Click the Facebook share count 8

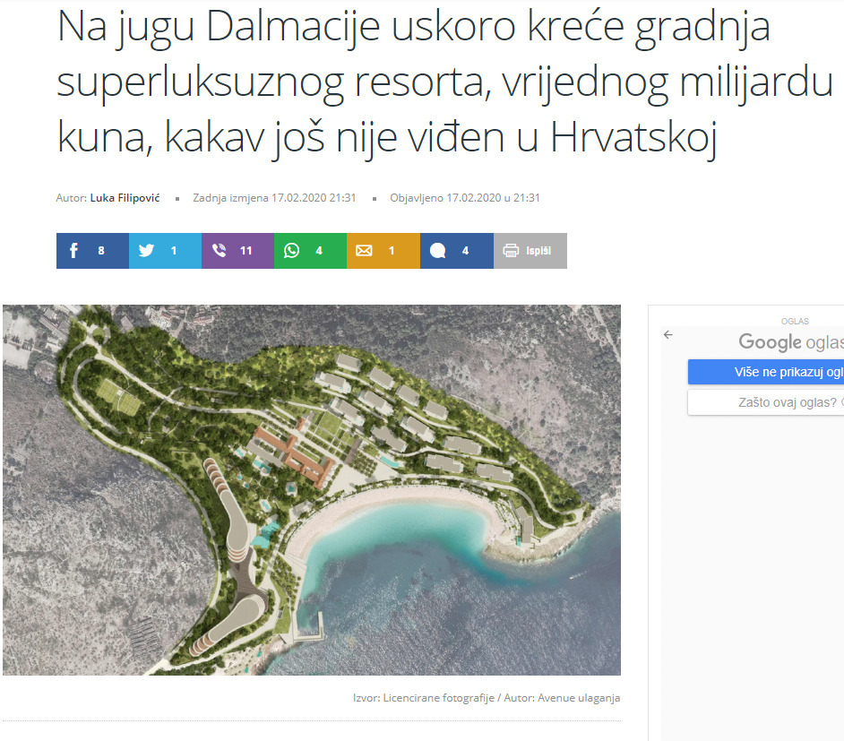101,251
